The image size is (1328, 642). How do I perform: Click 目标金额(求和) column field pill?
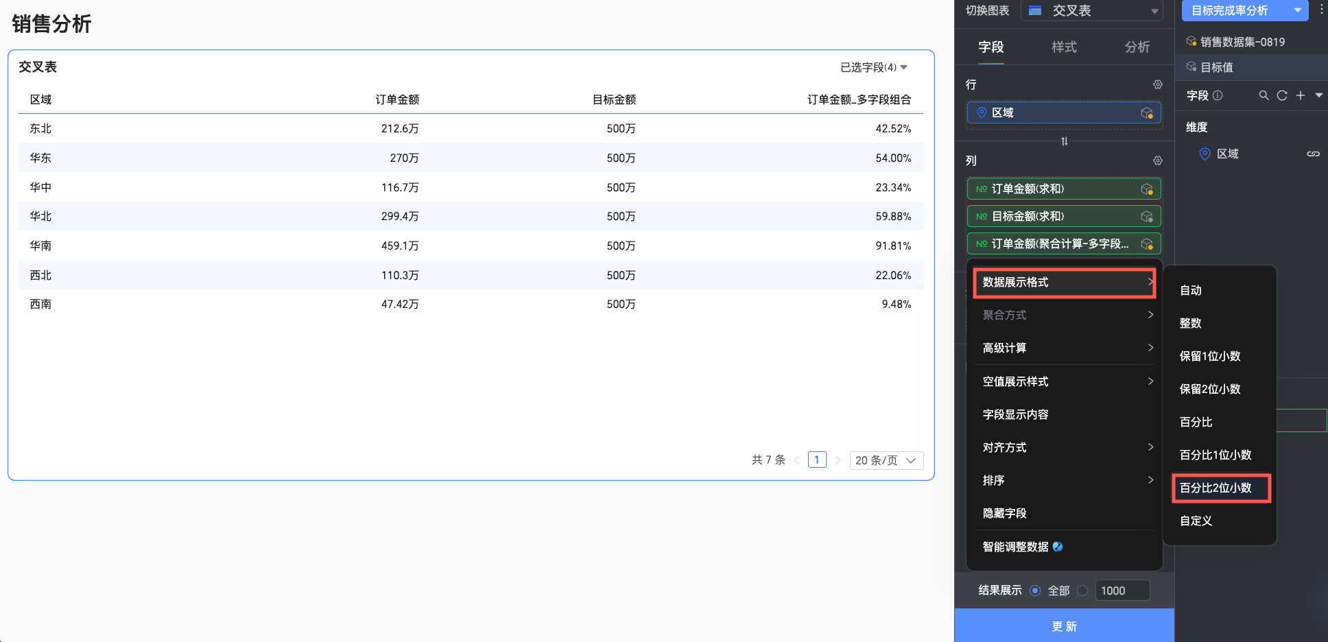click(x=1065, y=216)
